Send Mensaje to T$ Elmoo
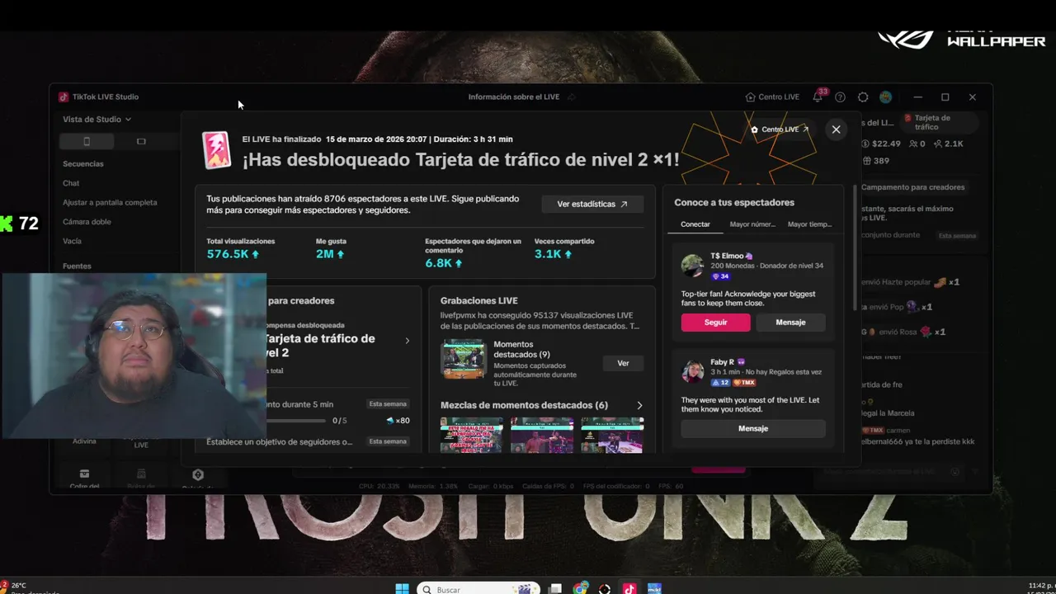1056x594 pixels. pyautogui.click(x=790, y=322)
